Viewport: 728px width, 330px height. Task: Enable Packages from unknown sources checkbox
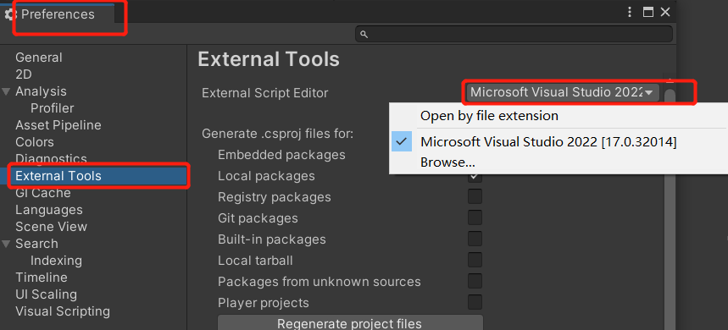tap(475, 281)
